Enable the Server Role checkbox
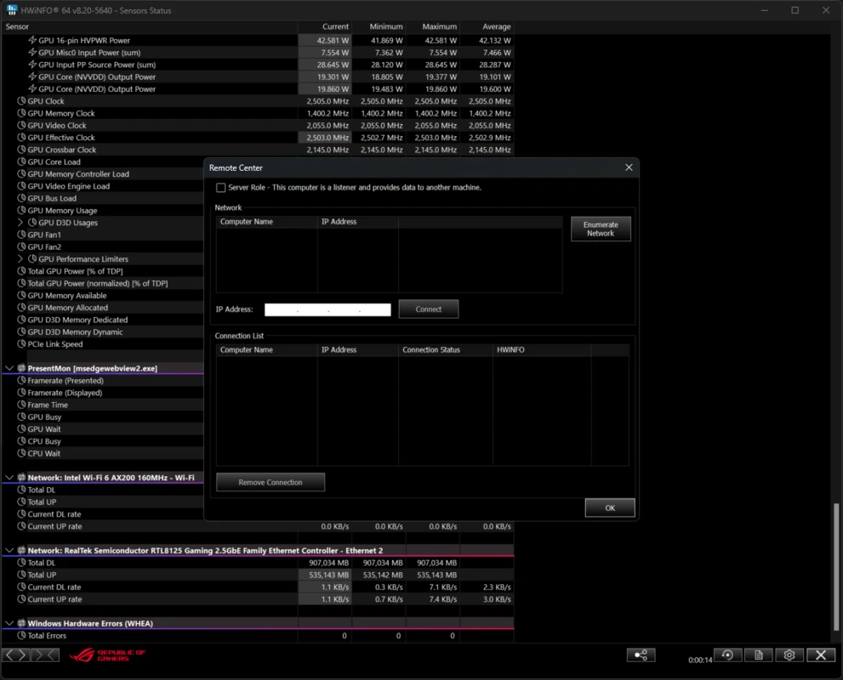 [220, 188]
